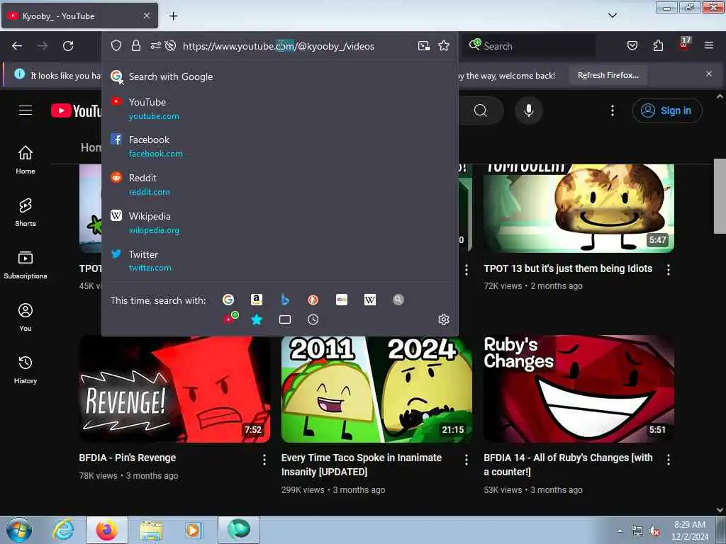Choose the Facebook suggestion

[x=279, y=147]
